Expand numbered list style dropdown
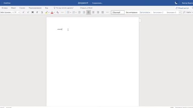This screenshot has height=108, width=193. pos(76,12)
